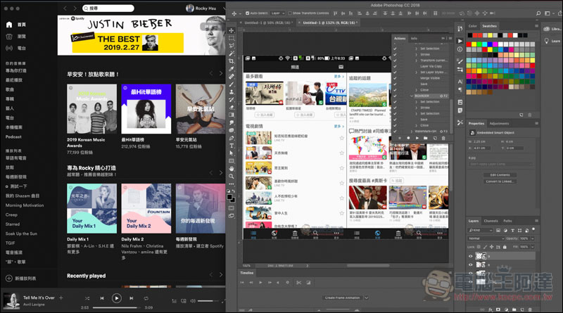Select the Move tool in Photoshop toolbar
Viewport: 563px width, 313px height.
coord(232,30)
